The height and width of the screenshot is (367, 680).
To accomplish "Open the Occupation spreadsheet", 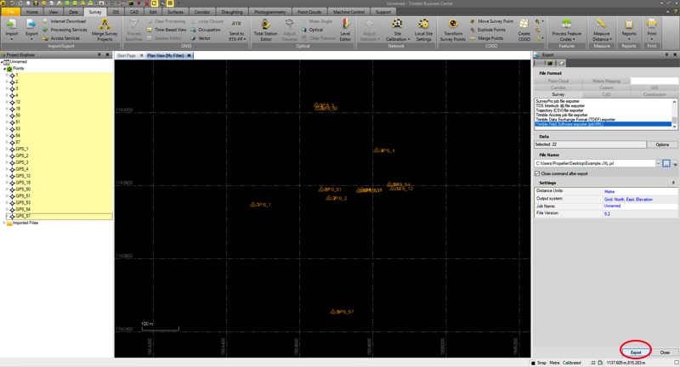I will 206,30.
